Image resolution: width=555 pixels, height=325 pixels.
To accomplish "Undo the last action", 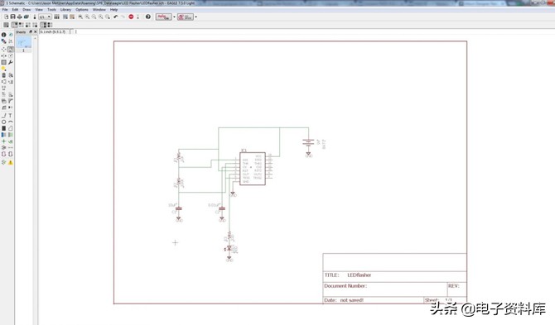I will (115, 17).
